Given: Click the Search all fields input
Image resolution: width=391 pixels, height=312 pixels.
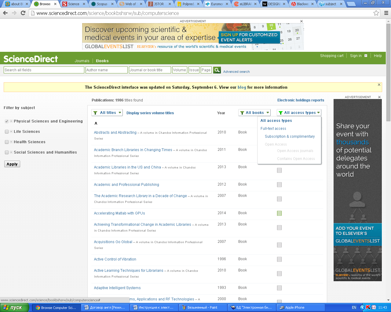Looking at the screenshot, I should pos(44,70).
